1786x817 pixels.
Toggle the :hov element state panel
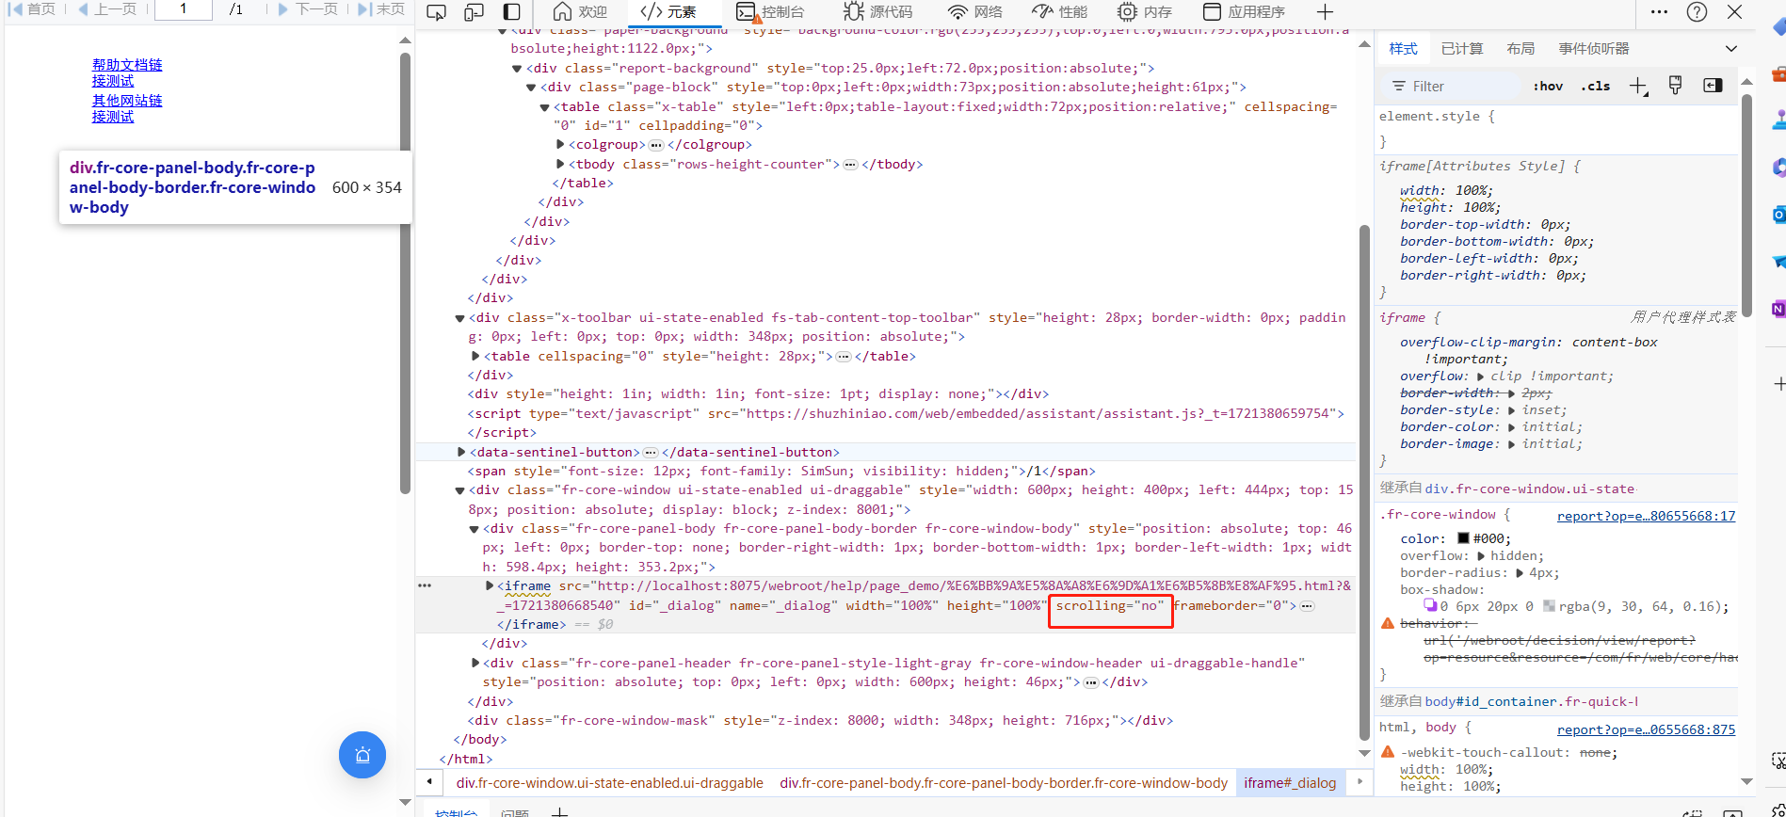pos(1548,87)
